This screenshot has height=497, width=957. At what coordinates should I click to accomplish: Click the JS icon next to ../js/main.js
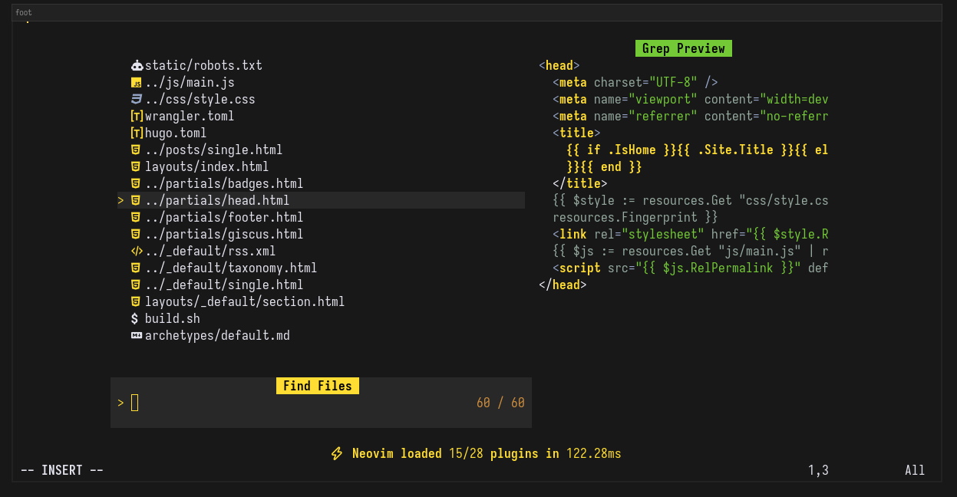click(137, 83)
